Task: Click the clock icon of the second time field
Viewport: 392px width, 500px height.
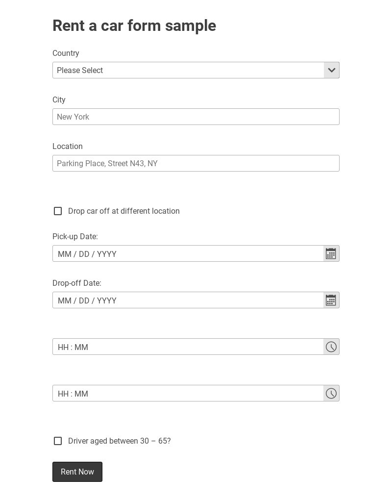Action: [331, 394]
